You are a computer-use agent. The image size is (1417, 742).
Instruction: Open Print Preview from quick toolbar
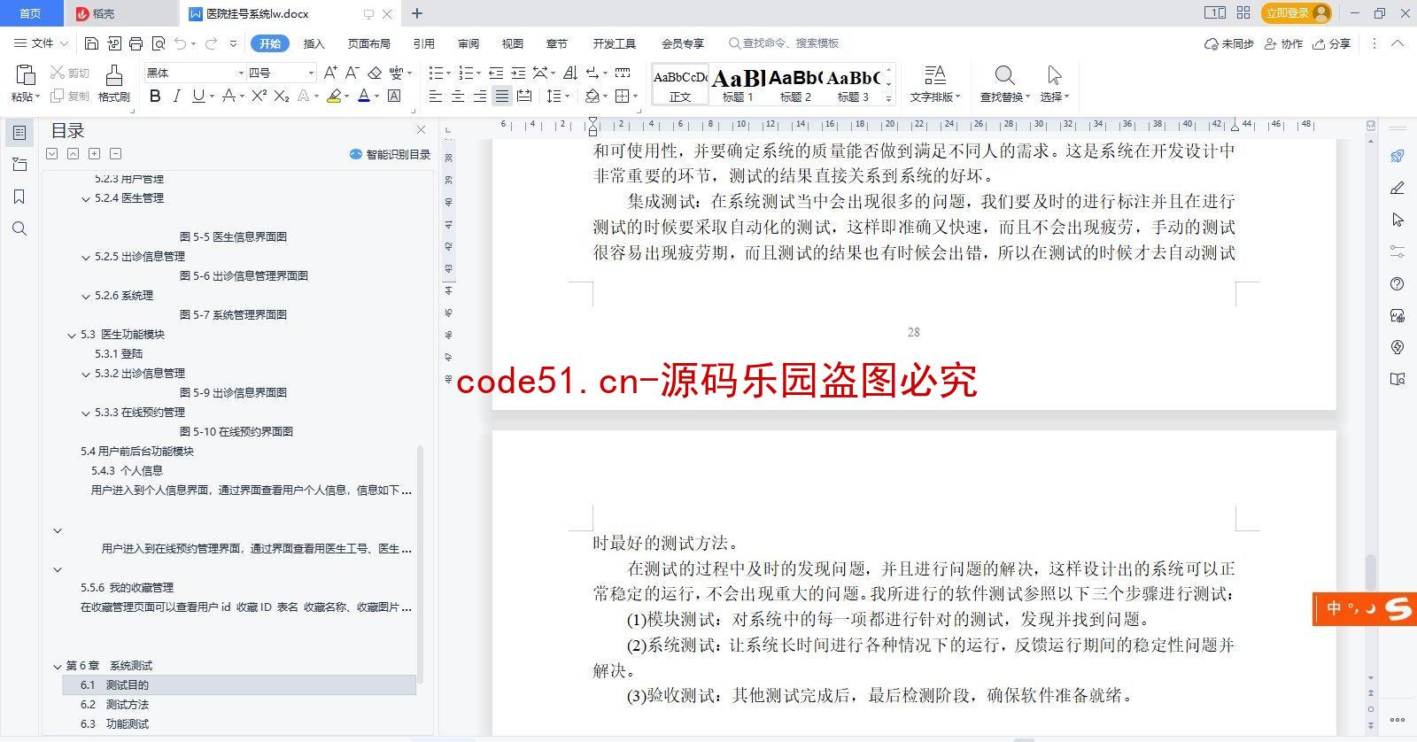[159, 43]
